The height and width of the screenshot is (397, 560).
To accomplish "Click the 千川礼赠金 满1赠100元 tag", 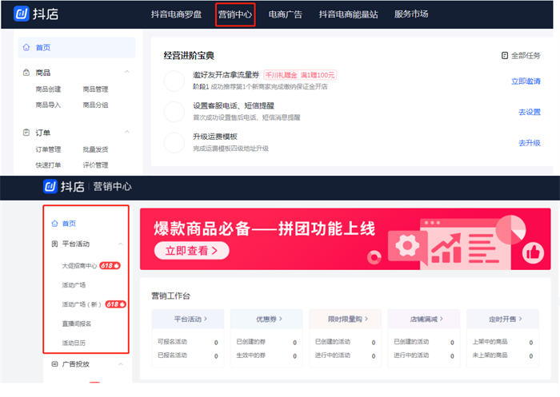I will (x=300, y=75).
